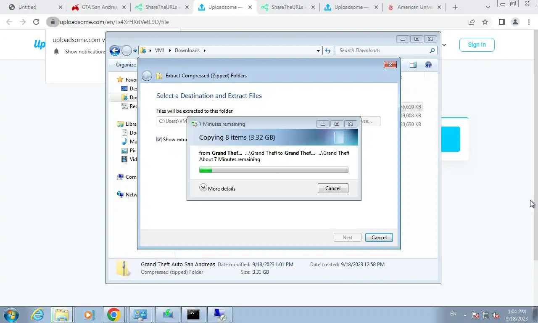Click the Explorer window back arrow
Viewport: 538px width, 323px height.
pyautogui.click(x=115, y=50)
